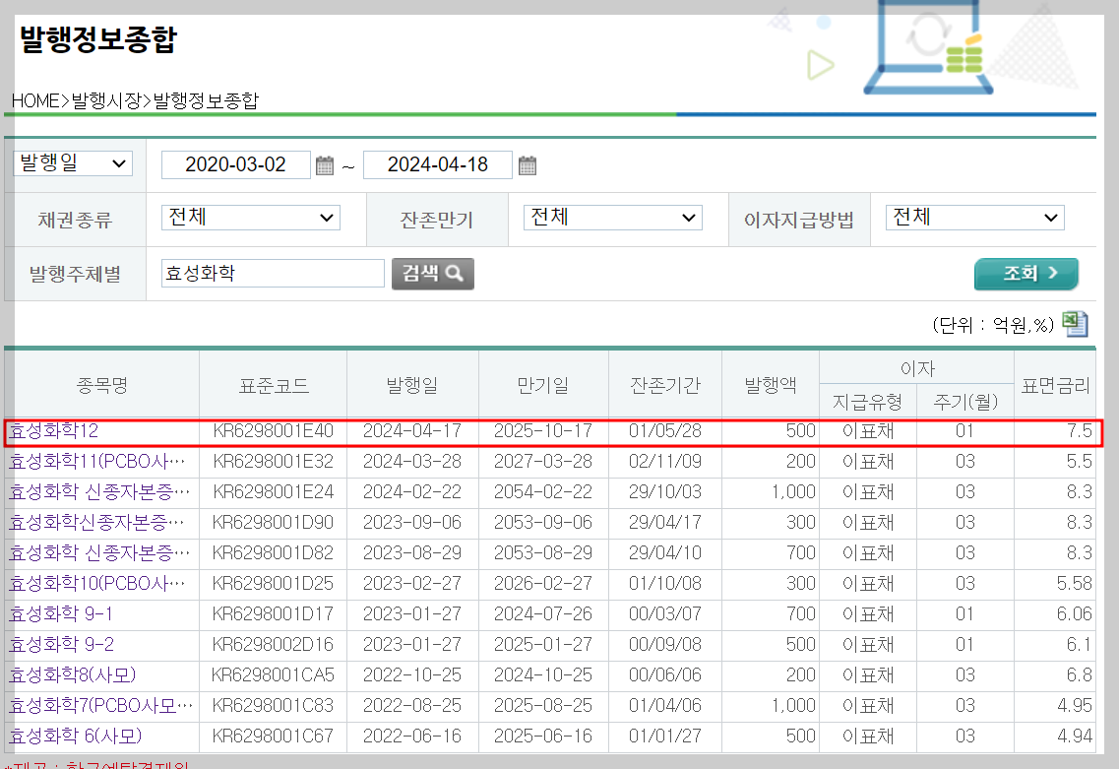The height and width of the screenshot is (769, 1119).
Task: Open 효성화학 신종자본증… link issued 2023-08-29
Action: (x=99, y=553)
